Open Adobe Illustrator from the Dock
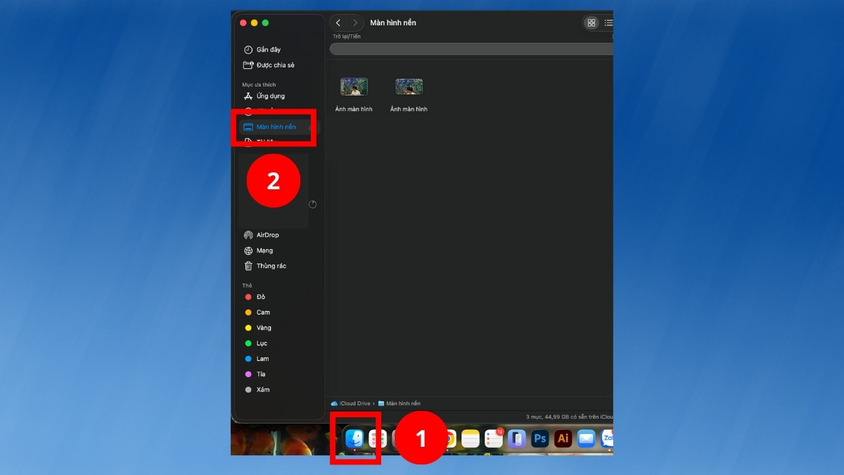844x475 pixels. pos(563,438)
